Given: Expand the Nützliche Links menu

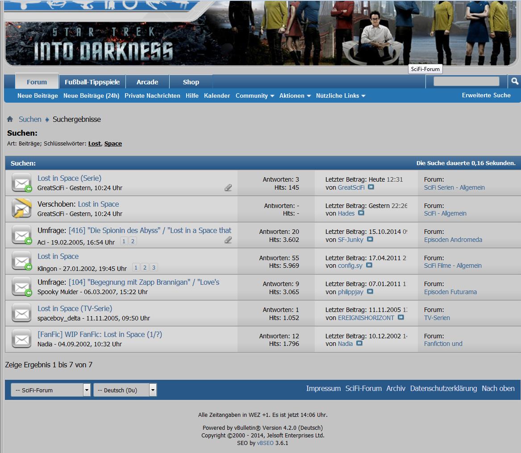Looking at the screenshot, I should pos(341,96).
